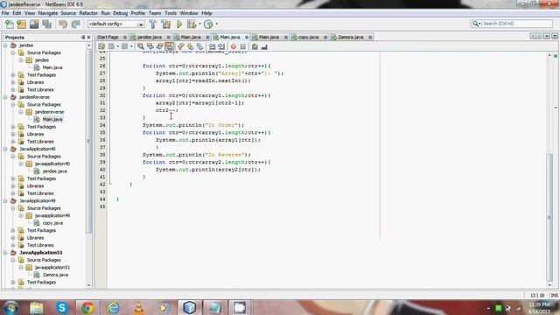Click the New Project toolbar icon
This screenshot has height=315, width=560.
(x=21, y=24)
